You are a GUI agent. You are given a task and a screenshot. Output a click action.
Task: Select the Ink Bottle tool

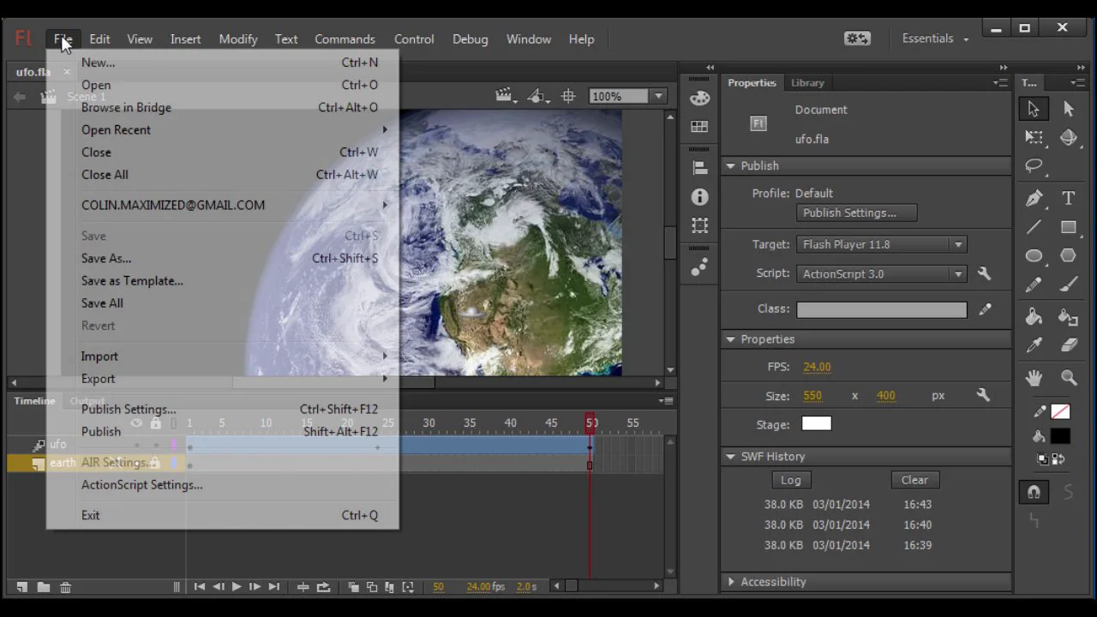tap(1069, 317)
